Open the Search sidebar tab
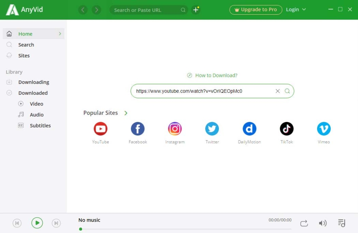The width and height of the screenshot is (358, 233). [26, 45]
